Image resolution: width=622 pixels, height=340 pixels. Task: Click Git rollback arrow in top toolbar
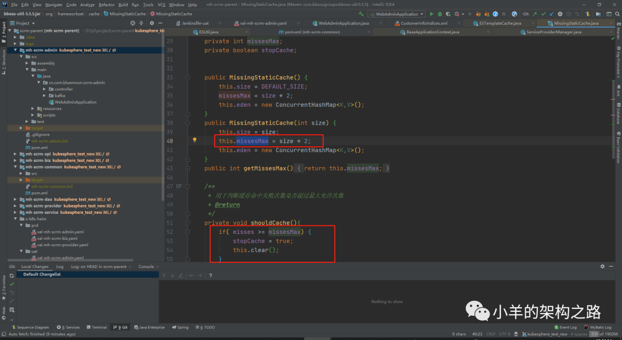(577, 14)
